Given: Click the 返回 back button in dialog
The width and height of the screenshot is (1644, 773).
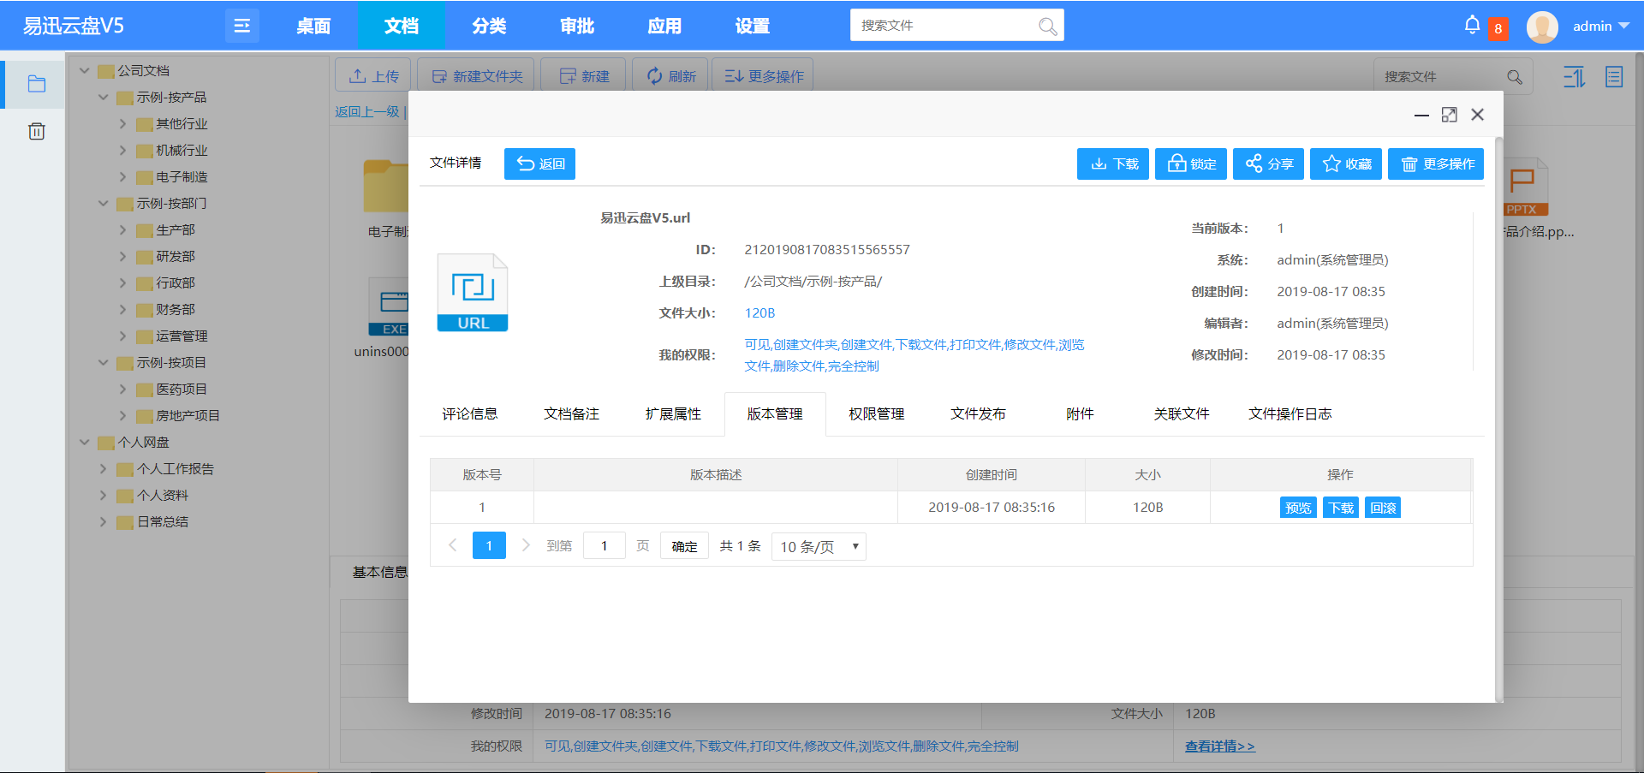Looking at the screenshot, I should [x=539, y=164].
